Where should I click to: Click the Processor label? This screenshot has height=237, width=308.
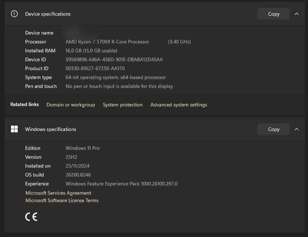[x=36, y=42]
